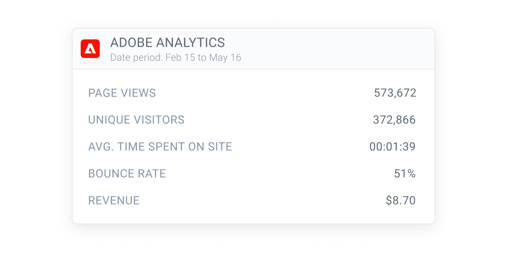The height and width of the screenshot is (253, 507).
Task: Click the page views value 573,672
Action: point(395,93)
